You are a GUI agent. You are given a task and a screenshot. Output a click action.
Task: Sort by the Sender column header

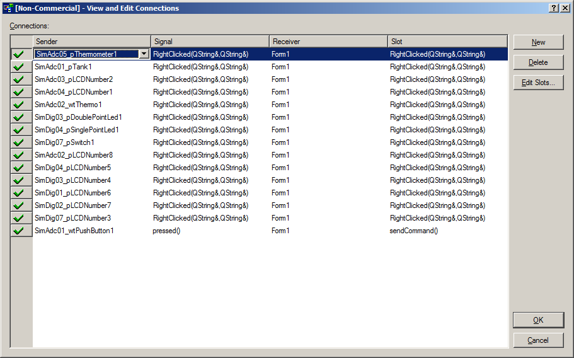(92, 42)
